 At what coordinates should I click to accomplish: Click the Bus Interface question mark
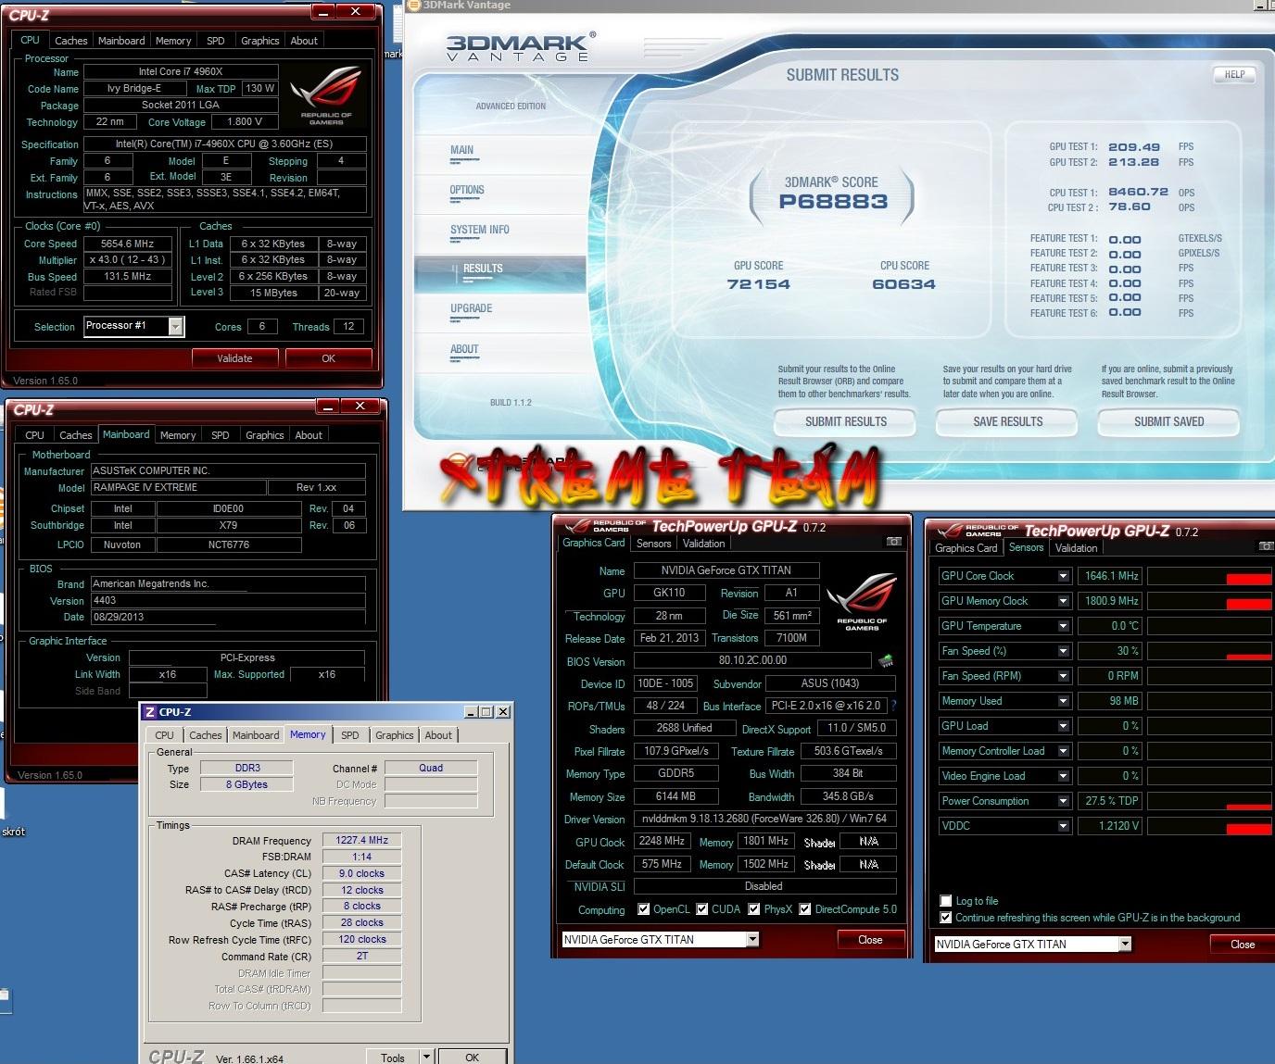tap(893, 706)
